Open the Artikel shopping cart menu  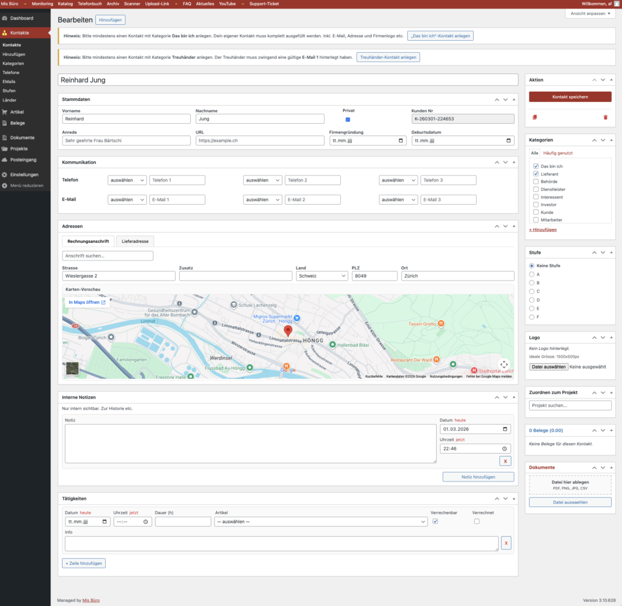click(17, 112)
